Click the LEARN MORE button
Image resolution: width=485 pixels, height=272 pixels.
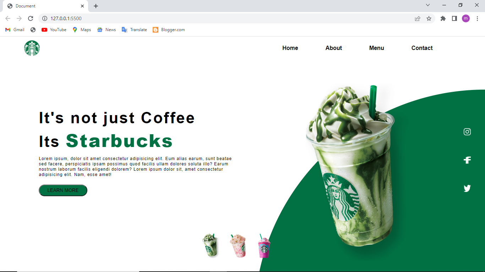(63, 190)
